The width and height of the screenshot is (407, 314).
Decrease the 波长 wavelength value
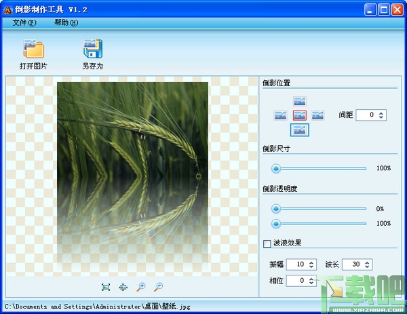pyautogui.click(x=367, y=267)
